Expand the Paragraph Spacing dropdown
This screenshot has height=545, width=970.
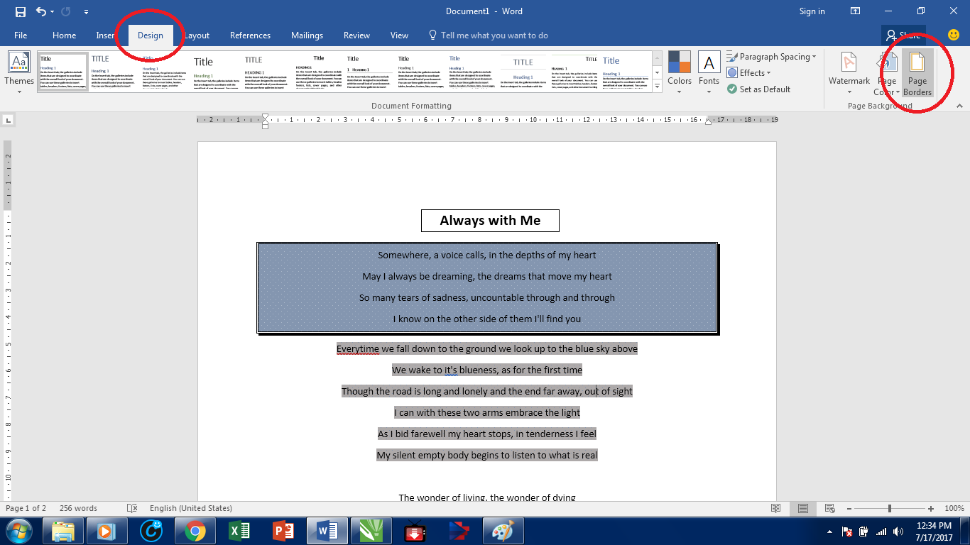(772, 56)
